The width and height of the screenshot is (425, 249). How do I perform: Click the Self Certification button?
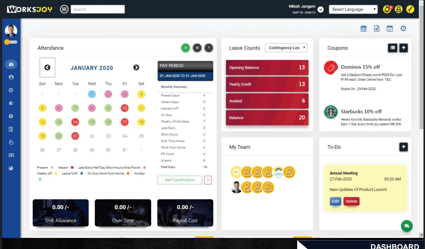point(180,180)
